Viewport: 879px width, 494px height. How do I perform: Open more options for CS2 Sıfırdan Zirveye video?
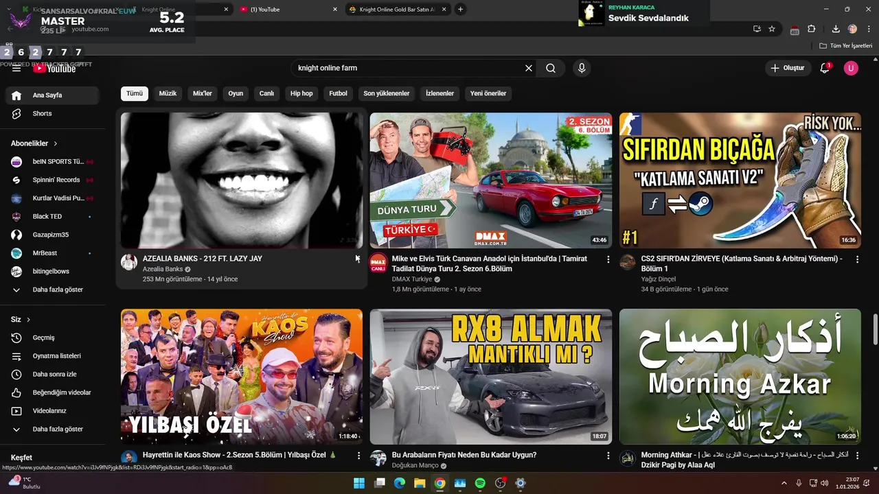(857, 259)
